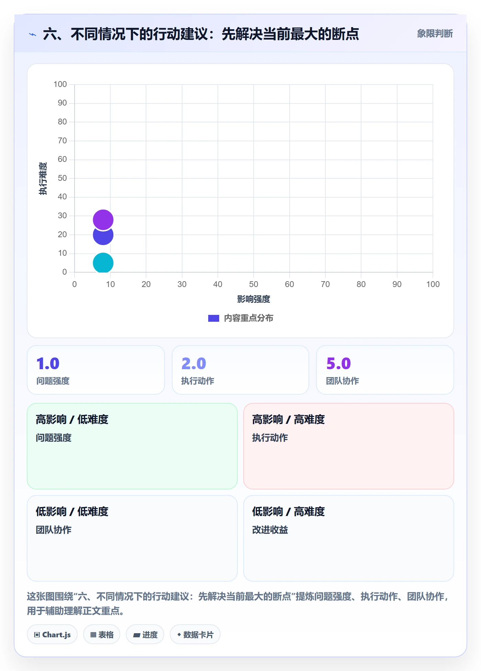The height and width of the screenshot is (671, 481).
Task: Click the 执行动作 text in the red card
Action: click(270, 438)
